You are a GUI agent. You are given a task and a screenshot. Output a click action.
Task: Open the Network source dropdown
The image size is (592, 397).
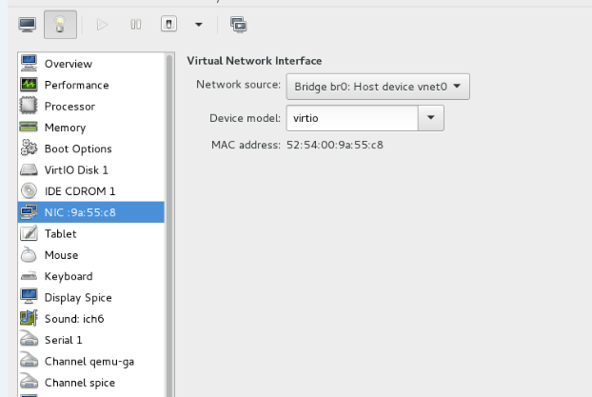(378, 87)
